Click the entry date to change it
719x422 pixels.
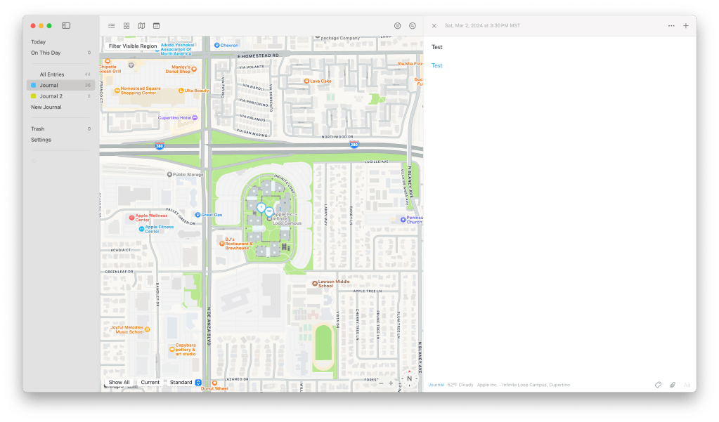(482, 26)
